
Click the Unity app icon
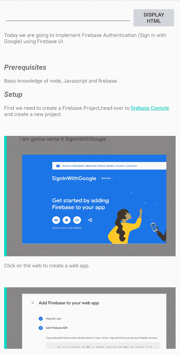[90, 220]
